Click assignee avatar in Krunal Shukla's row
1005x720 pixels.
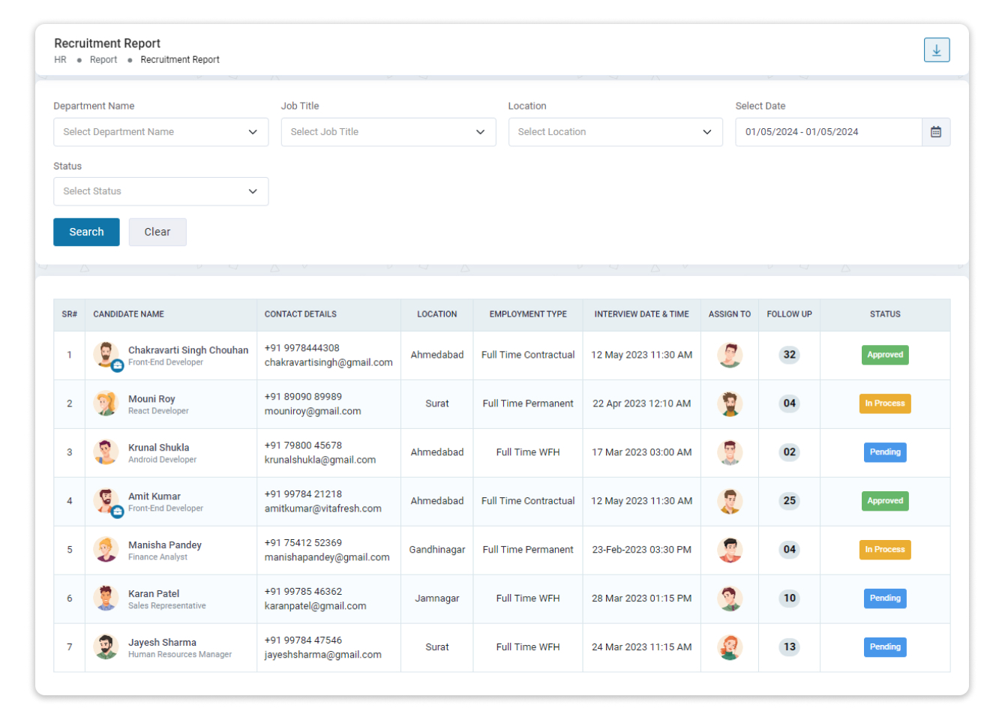point(730,452)
